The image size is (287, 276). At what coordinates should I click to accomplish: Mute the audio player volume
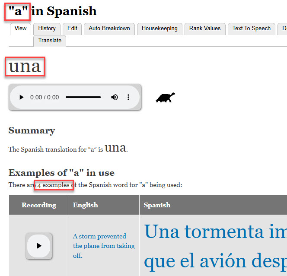tap(115, 98)
